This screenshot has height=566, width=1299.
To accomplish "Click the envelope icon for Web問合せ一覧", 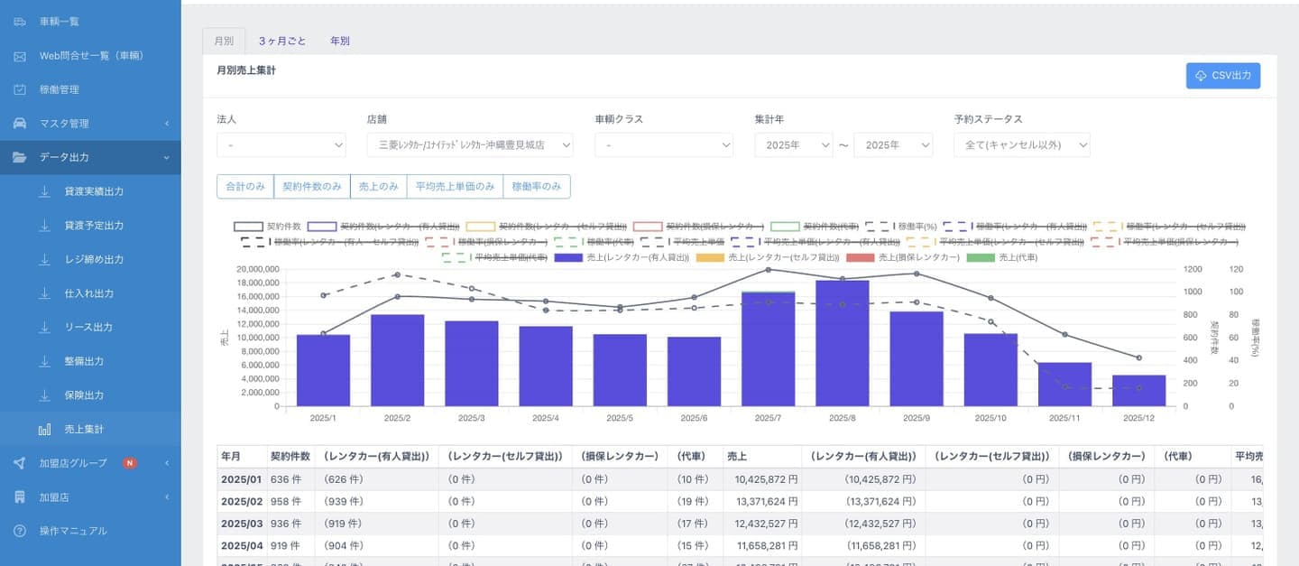I will 20,55.
